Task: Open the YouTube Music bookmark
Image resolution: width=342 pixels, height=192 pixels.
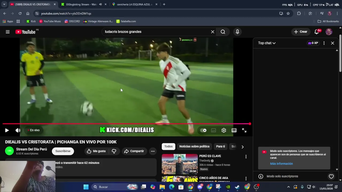Action: [x=50, y=21]
